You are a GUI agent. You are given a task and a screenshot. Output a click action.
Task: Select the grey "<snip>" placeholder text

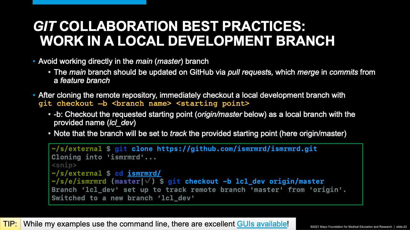(x=64, y=165)
